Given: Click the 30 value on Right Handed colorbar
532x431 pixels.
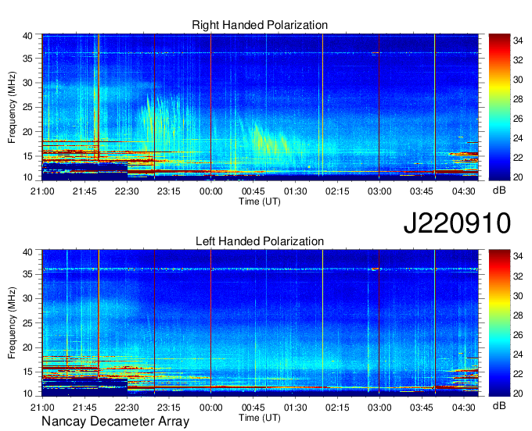Looking at the screenshot, I should point(518,80).
